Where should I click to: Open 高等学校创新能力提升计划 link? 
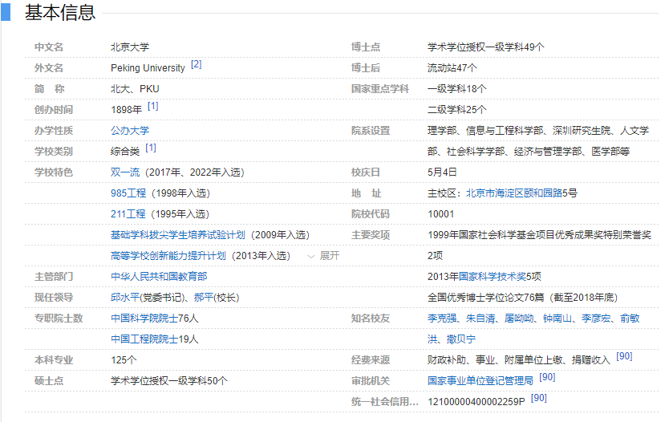point(168,256)
